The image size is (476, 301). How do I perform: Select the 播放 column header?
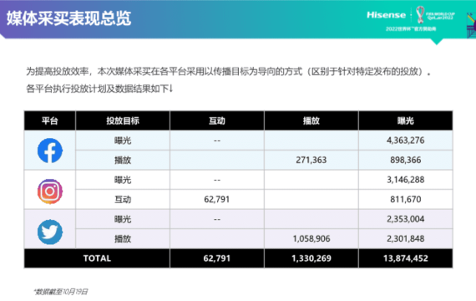[311, 120]
